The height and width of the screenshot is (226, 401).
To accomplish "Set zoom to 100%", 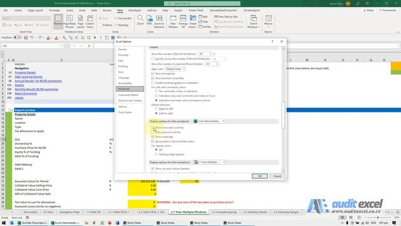I will tap(149, 20).
